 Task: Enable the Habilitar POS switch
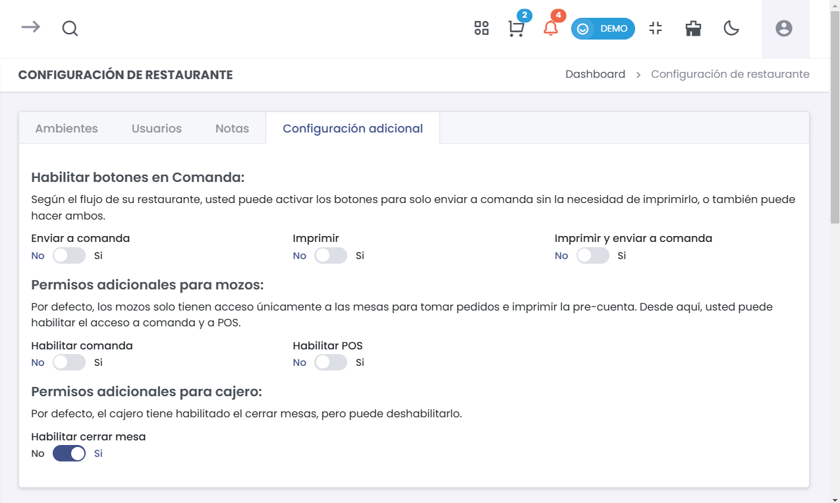(331, 362)
